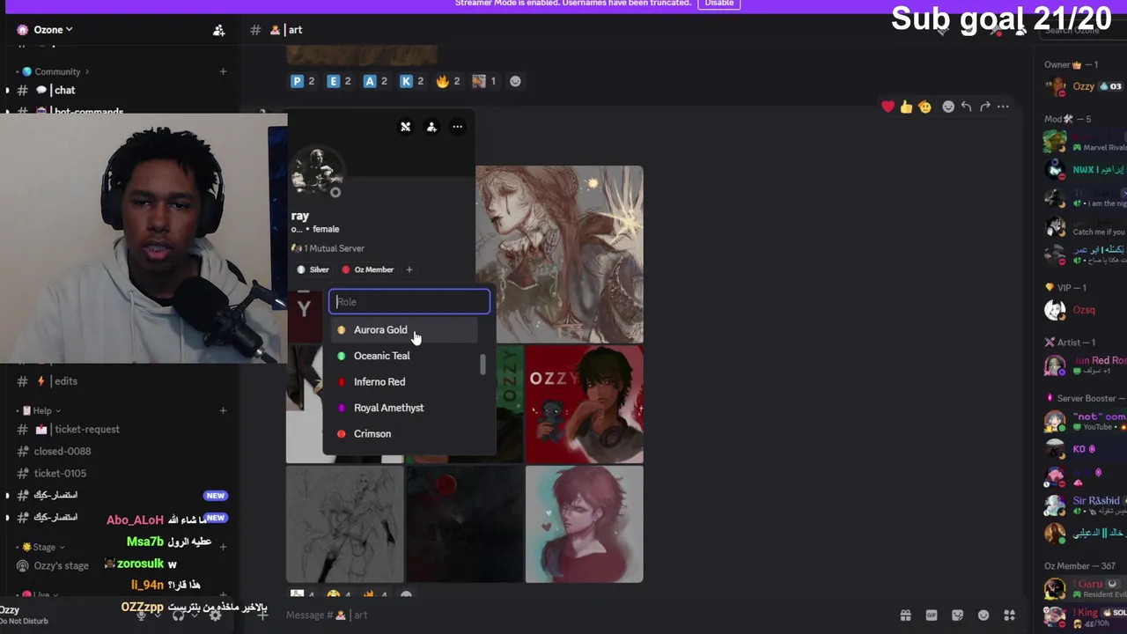1127x634 pixels.
Task: Open the message's more options menu
Action: tap(1003, 107)
